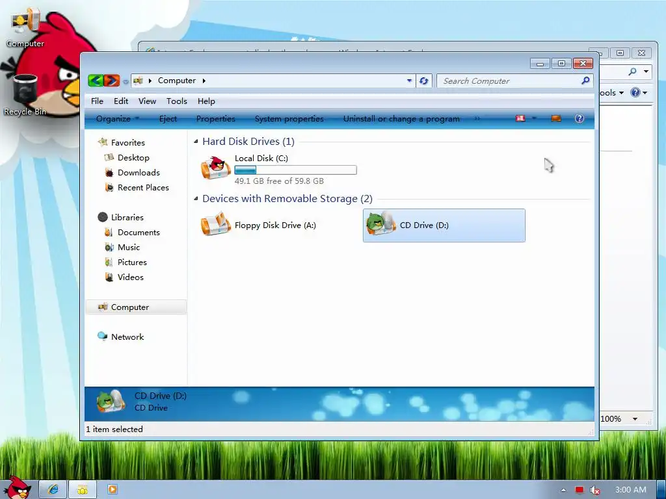Open the Organize dropdown
The width and height of the screenshot is (666, 499).
click(x=117, y=119)
